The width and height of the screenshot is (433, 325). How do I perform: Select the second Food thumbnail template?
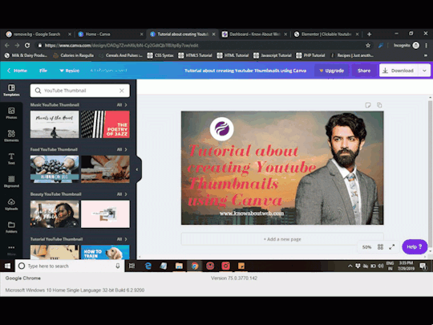click(x=105, y=169)
